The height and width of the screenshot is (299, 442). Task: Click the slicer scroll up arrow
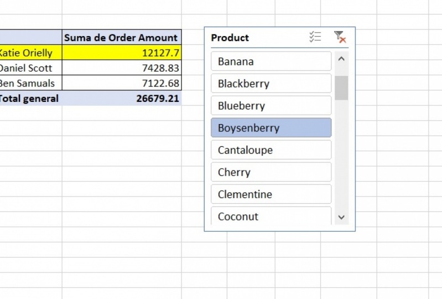pos(341,59)
